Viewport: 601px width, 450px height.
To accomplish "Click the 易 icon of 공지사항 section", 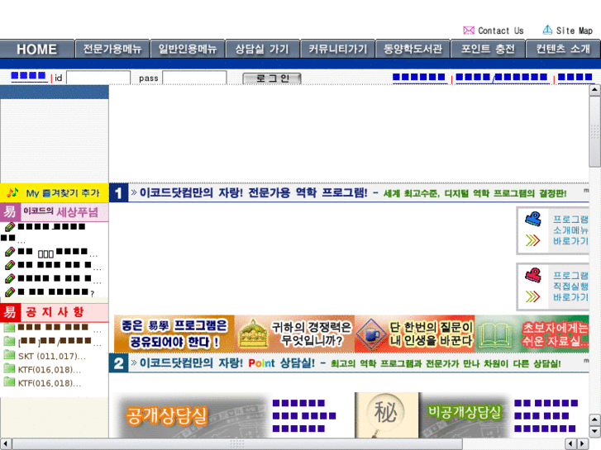I will (x=10, y=312).
